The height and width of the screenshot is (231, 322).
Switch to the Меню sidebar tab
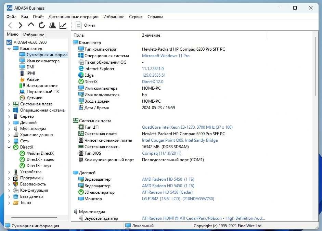coord(13,34)
